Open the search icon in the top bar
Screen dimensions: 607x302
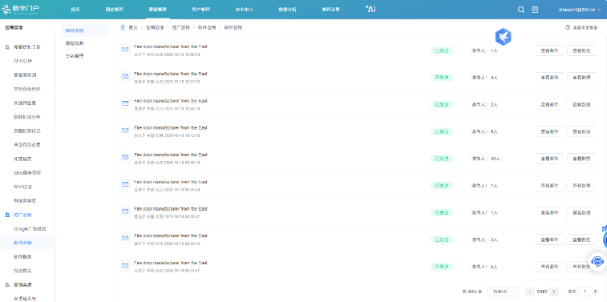521,10
